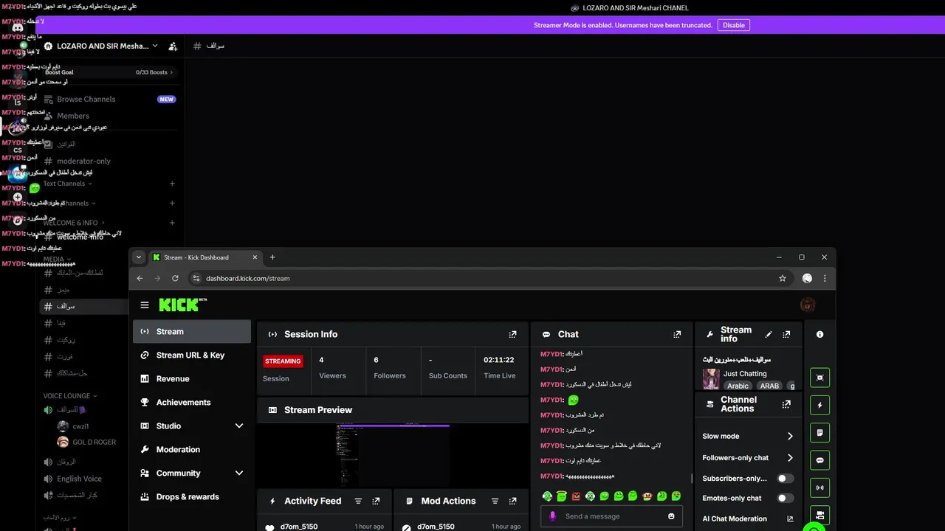Open Achievements page in sidebar
The width and height of the screenshot is (945, 531).
tap(192, 403)
